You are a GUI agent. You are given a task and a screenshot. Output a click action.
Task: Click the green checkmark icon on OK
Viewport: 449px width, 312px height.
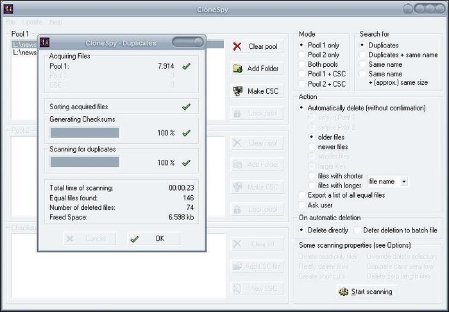pos(134,239)
